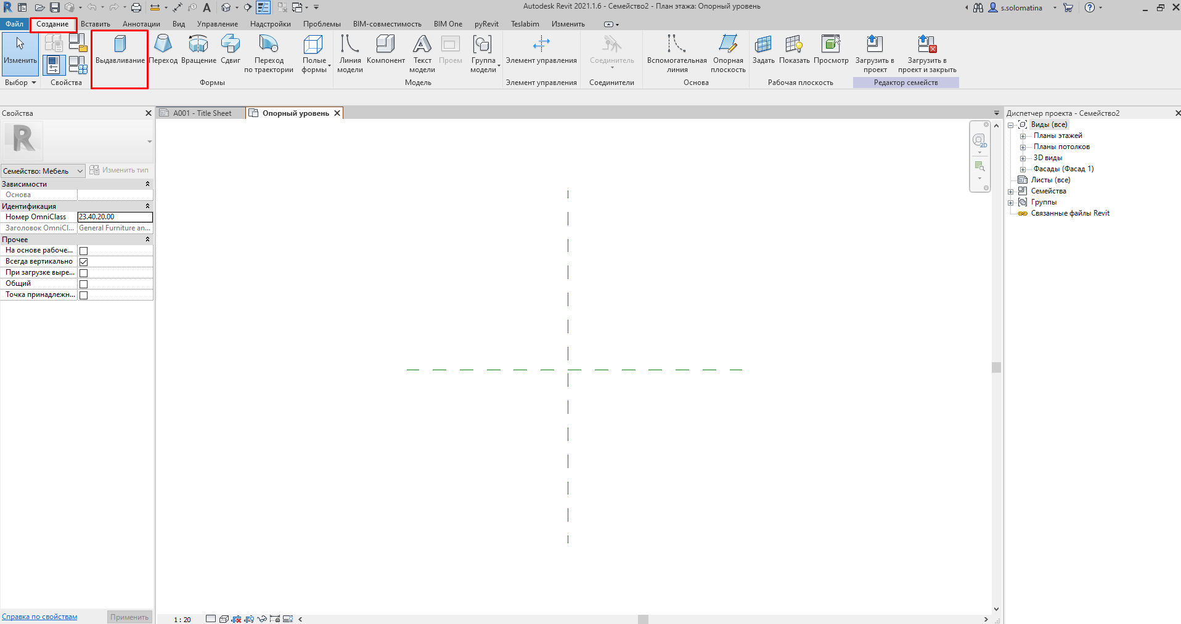Open the help question mark icon

1090,7
